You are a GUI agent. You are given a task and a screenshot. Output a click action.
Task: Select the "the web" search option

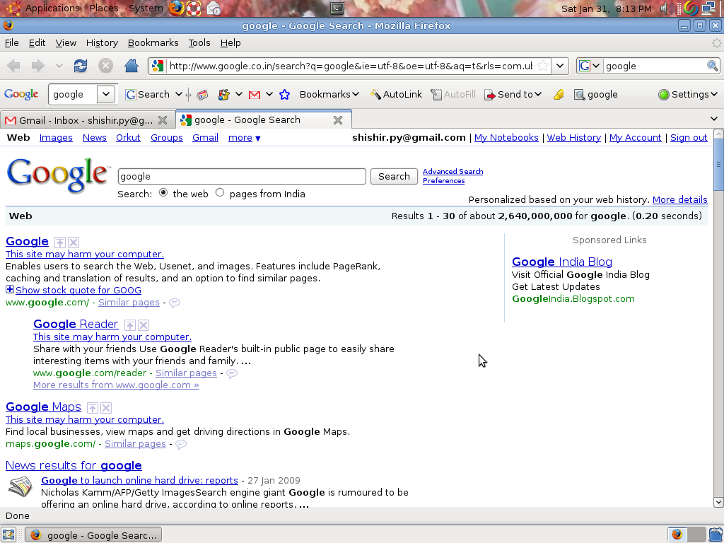point(163,193)
